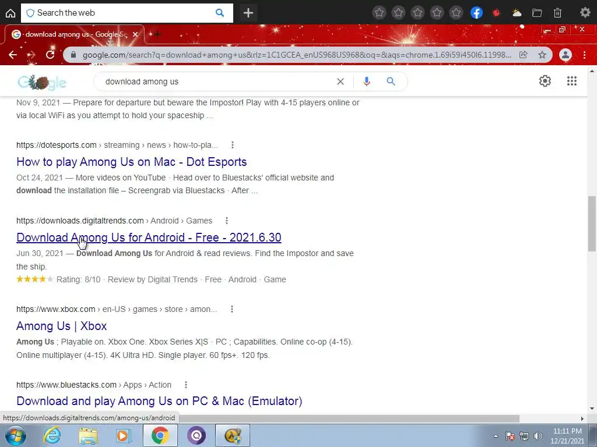
Task: Click the xbox.com result URL breadcrumb
Action: click(x=117, y=309)
